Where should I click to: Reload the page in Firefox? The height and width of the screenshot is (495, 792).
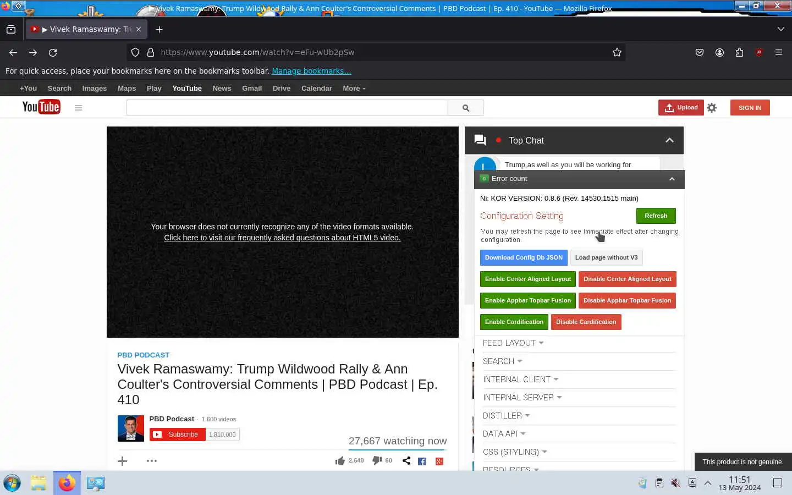(53, 52)
